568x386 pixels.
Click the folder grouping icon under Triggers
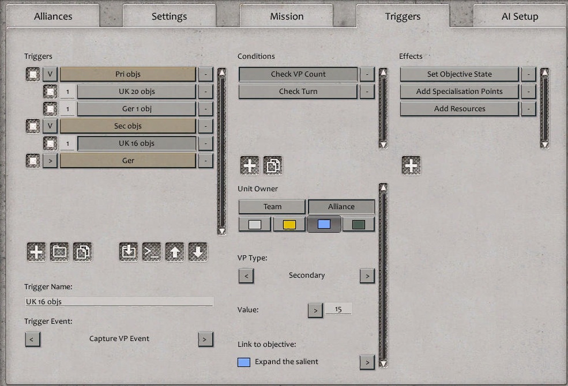click(59, 251)
